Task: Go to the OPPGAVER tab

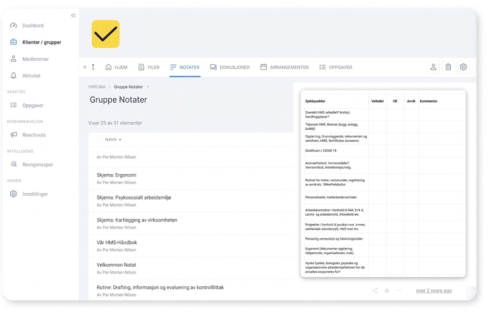Action: (336, 67)
